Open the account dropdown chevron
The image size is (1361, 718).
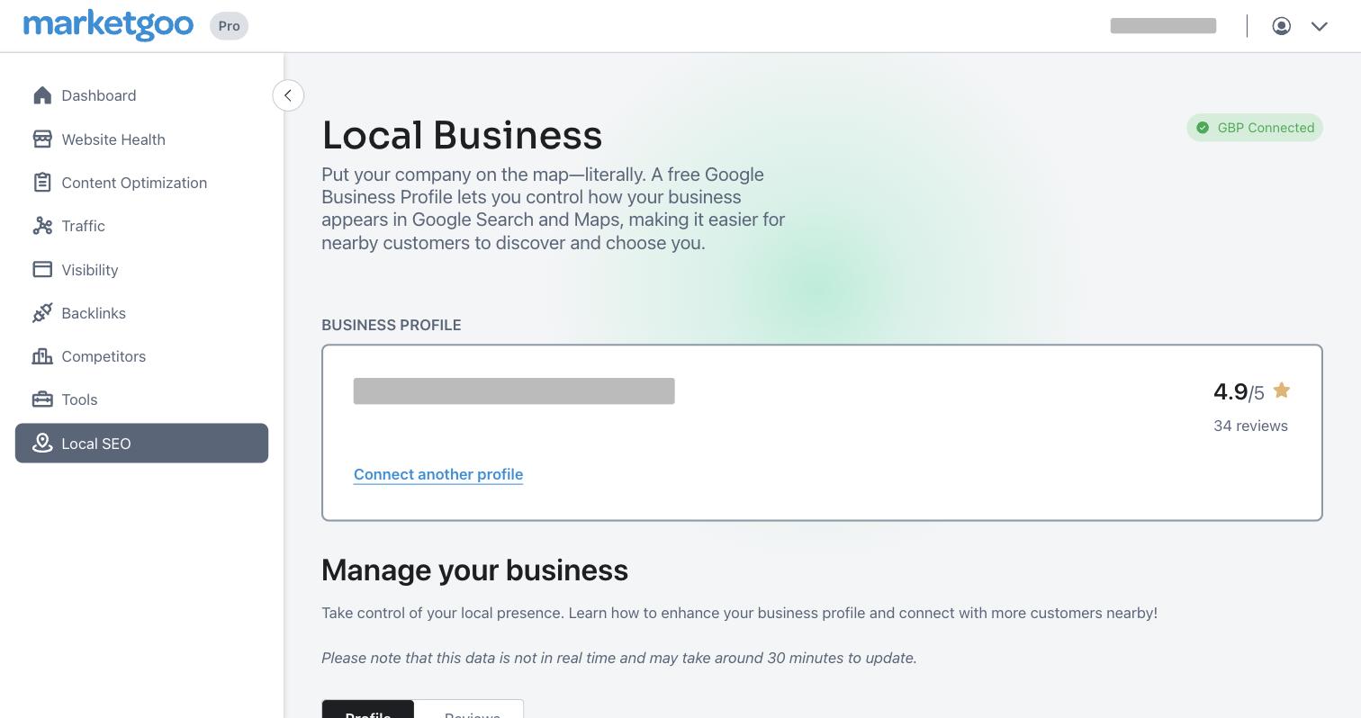coord(1320,26)
